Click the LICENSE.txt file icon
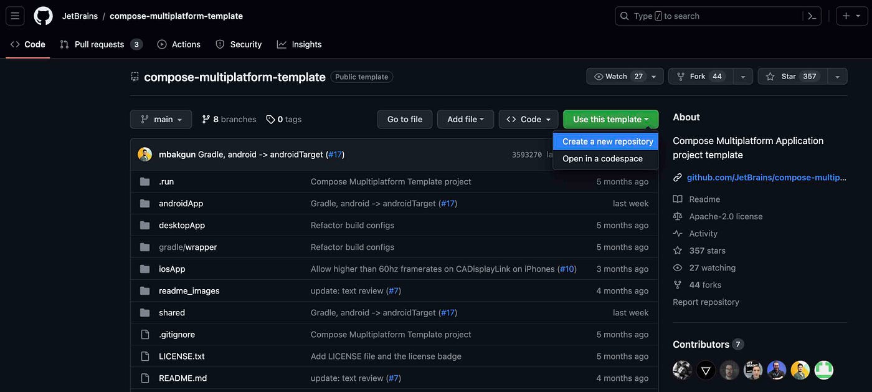 pos(145,356)
